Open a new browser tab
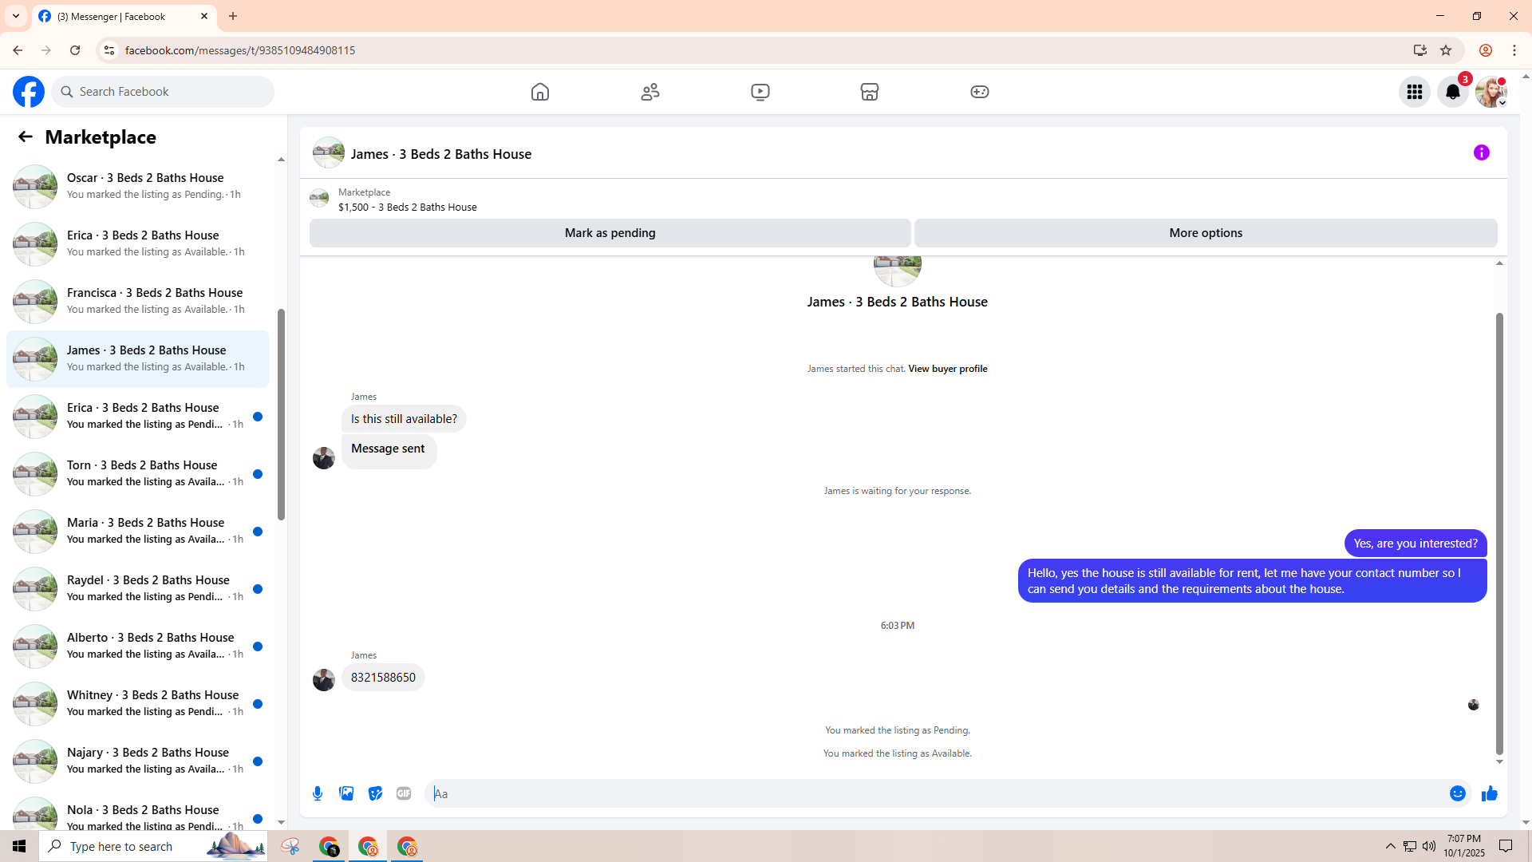Viewport: 1532px width, 862px height. coord(233,16)
